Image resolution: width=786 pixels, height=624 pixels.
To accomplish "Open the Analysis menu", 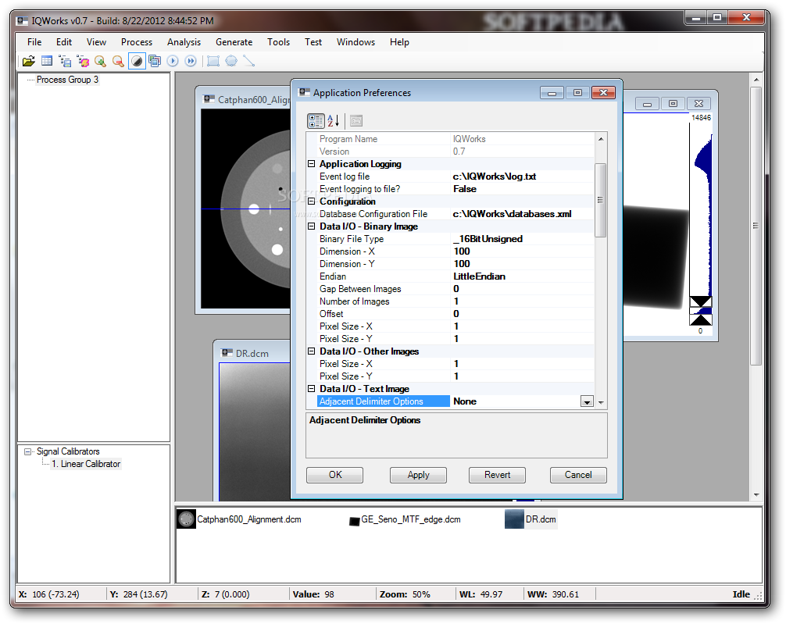I will pos(184,42).
